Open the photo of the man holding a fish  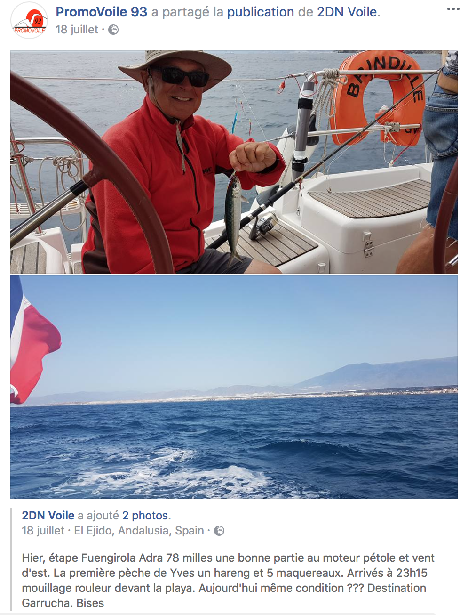(234, 162)
